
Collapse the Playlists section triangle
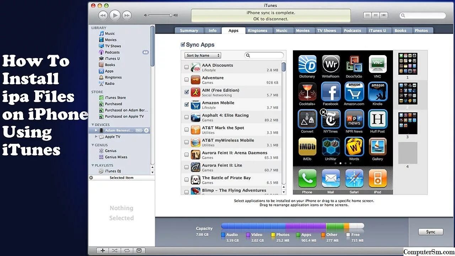pyautogui.click(x=93, y=165)
